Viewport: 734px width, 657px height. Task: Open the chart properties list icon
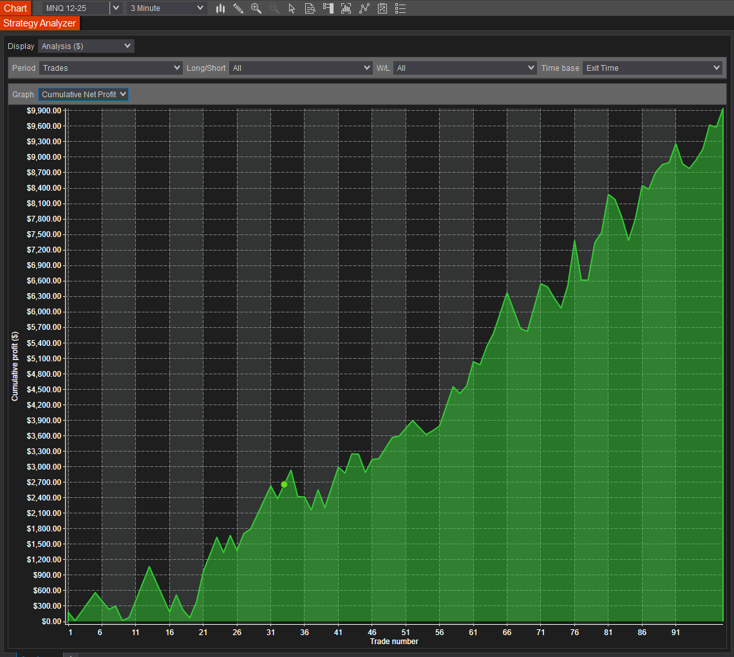coord(400,8)
